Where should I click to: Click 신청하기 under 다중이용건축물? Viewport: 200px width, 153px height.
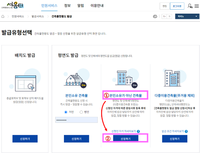tap(175, 139)
